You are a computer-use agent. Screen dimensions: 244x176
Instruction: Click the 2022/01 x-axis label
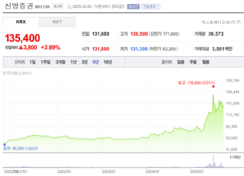64,172
